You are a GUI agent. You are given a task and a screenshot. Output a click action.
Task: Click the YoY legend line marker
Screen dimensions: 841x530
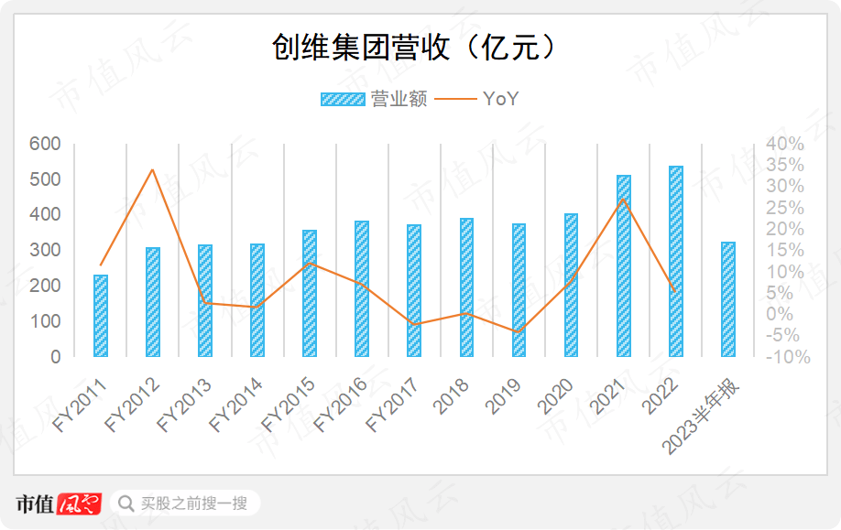(455, 100)
